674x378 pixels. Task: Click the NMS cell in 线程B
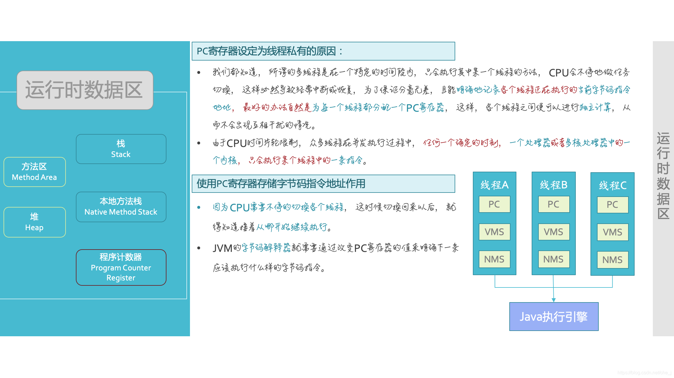[x=553, y=259]
